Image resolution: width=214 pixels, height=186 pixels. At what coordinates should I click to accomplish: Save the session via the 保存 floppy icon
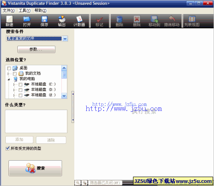(x=44, y=19)
